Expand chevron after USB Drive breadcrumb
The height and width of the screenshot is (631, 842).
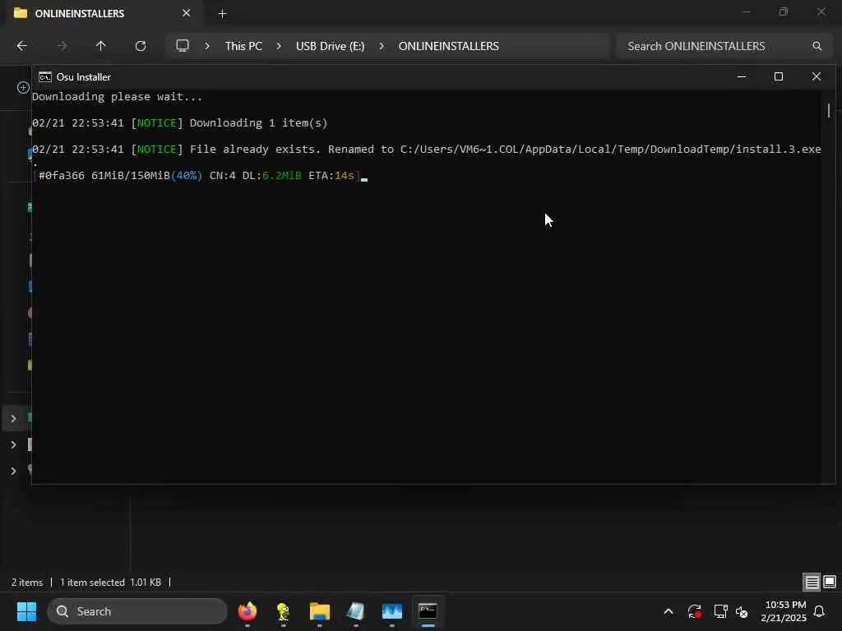[382, 46]
